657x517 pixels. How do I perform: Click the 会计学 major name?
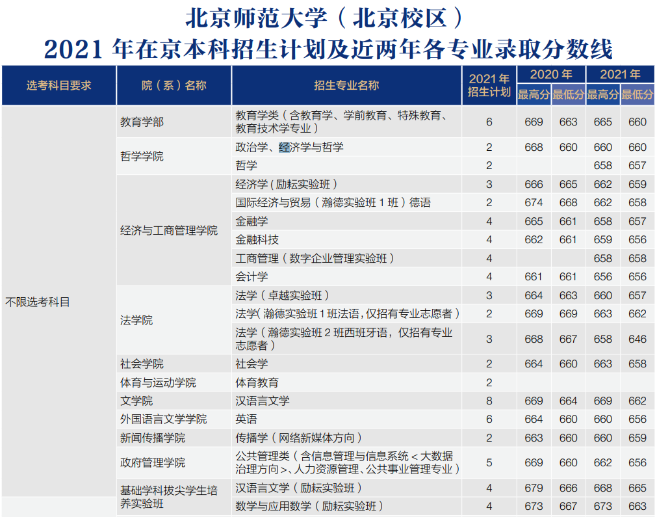pyautogui.click(x=251, y=276)
